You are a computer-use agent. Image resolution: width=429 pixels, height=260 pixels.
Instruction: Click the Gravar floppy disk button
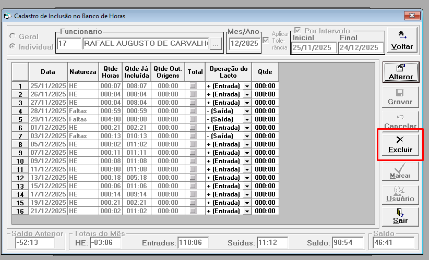click(x=400, y=97)
